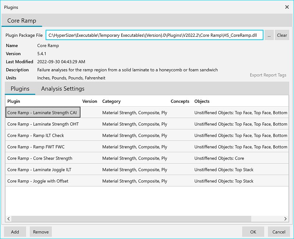Click Objects cell of Laminate Joggle ILT row
This screenshot has height=239, width=294.
click(x=224, y=170)
